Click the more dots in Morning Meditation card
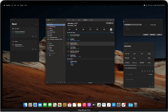Image resolution: width=168 pixels, height=112 pixels. [x=36, y=36]
